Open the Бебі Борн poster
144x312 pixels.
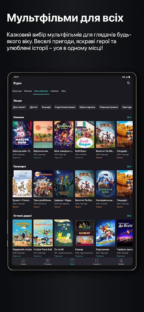click(85, 135)
